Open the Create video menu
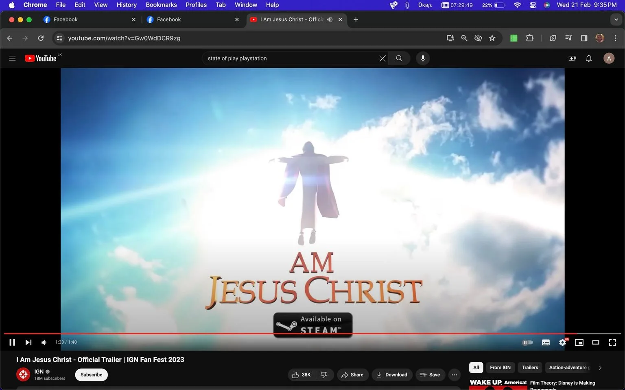The height and width of the screenshot is (390, 625). coord(572,58)
